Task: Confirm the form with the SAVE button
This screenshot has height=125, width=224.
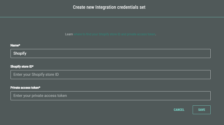Action: coord(201,110)
